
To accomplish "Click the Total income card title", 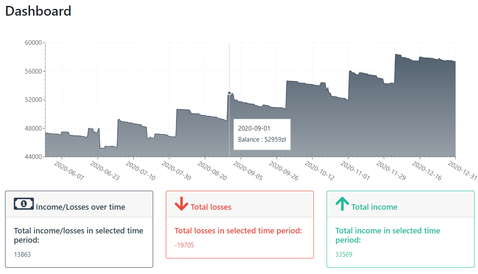I will (x=374, y=207).
